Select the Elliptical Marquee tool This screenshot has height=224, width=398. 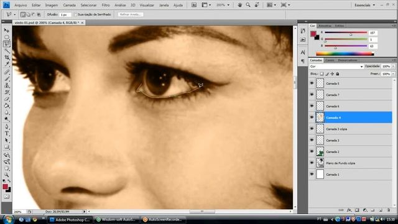click(x=7, y=37)
